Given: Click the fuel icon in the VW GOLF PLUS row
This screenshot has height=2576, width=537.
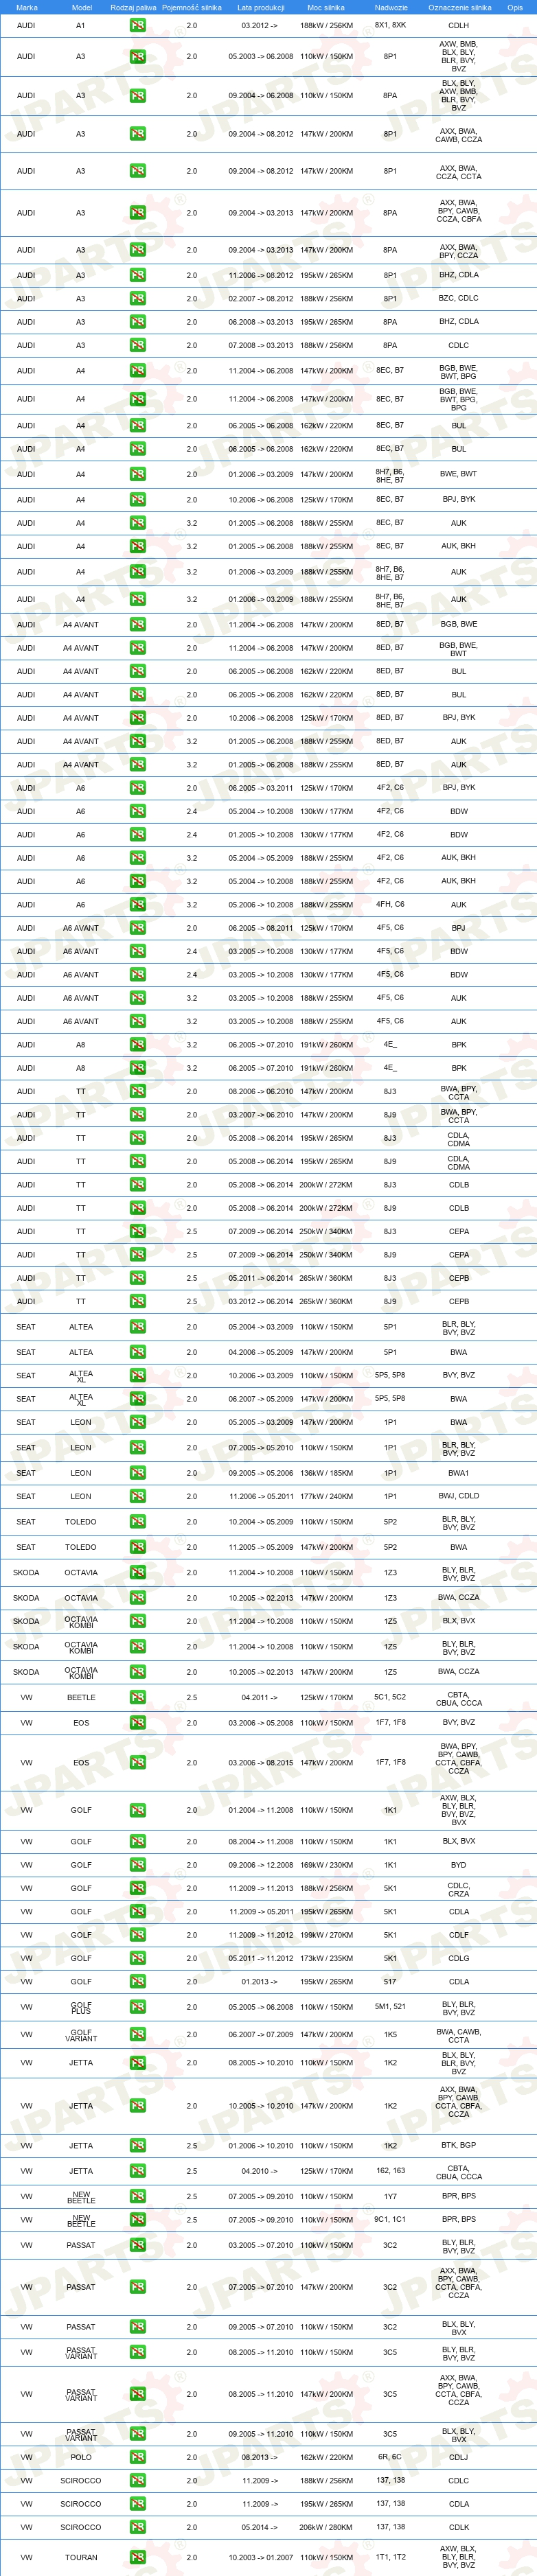Looking at the screenshot, I should [138, 2007].
